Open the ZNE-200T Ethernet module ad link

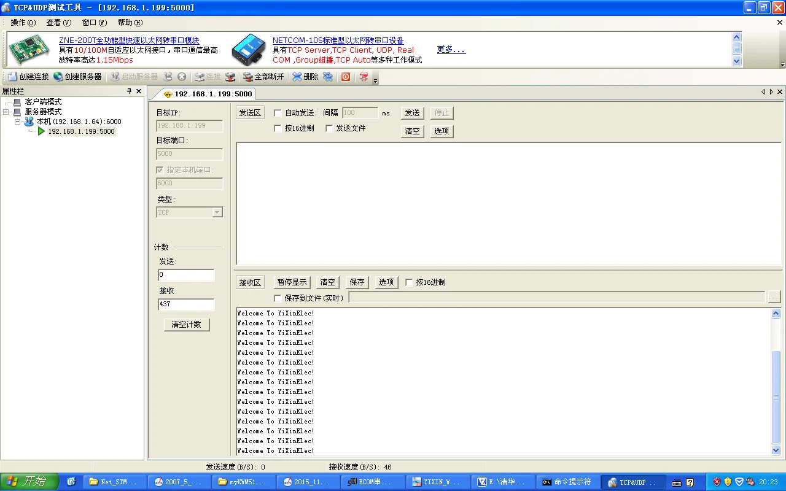tap(129, 41)
